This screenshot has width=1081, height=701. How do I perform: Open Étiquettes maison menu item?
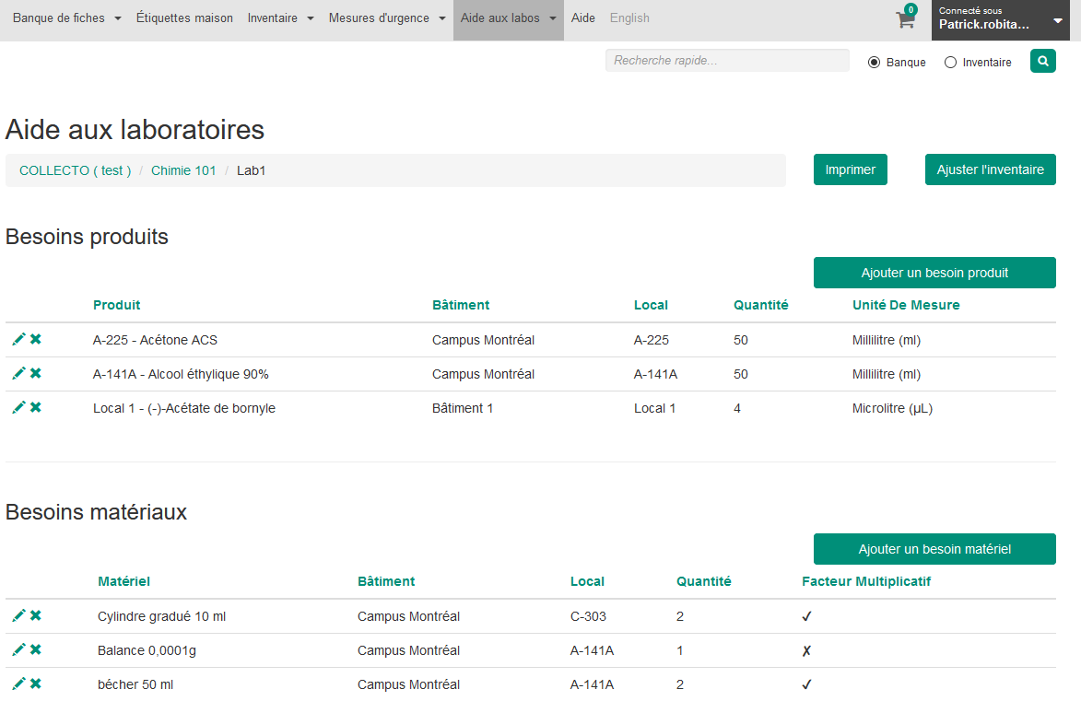point(184,18)
